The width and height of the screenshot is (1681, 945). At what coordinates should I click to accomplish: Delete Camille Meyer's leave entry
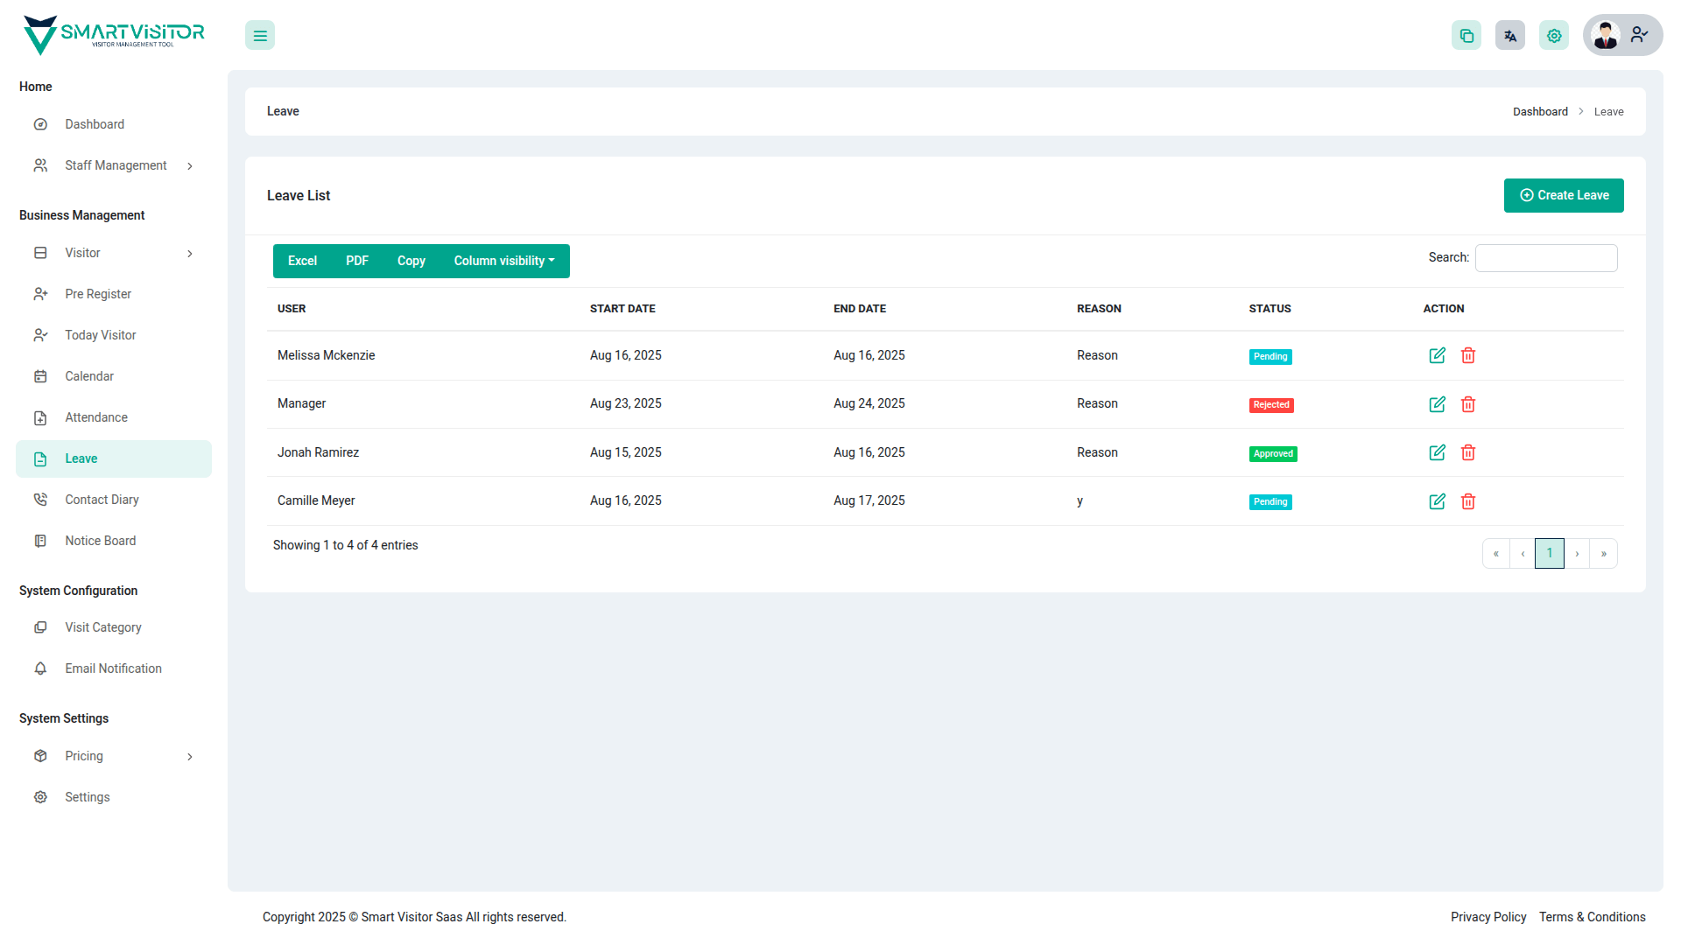click(1468, 501)
